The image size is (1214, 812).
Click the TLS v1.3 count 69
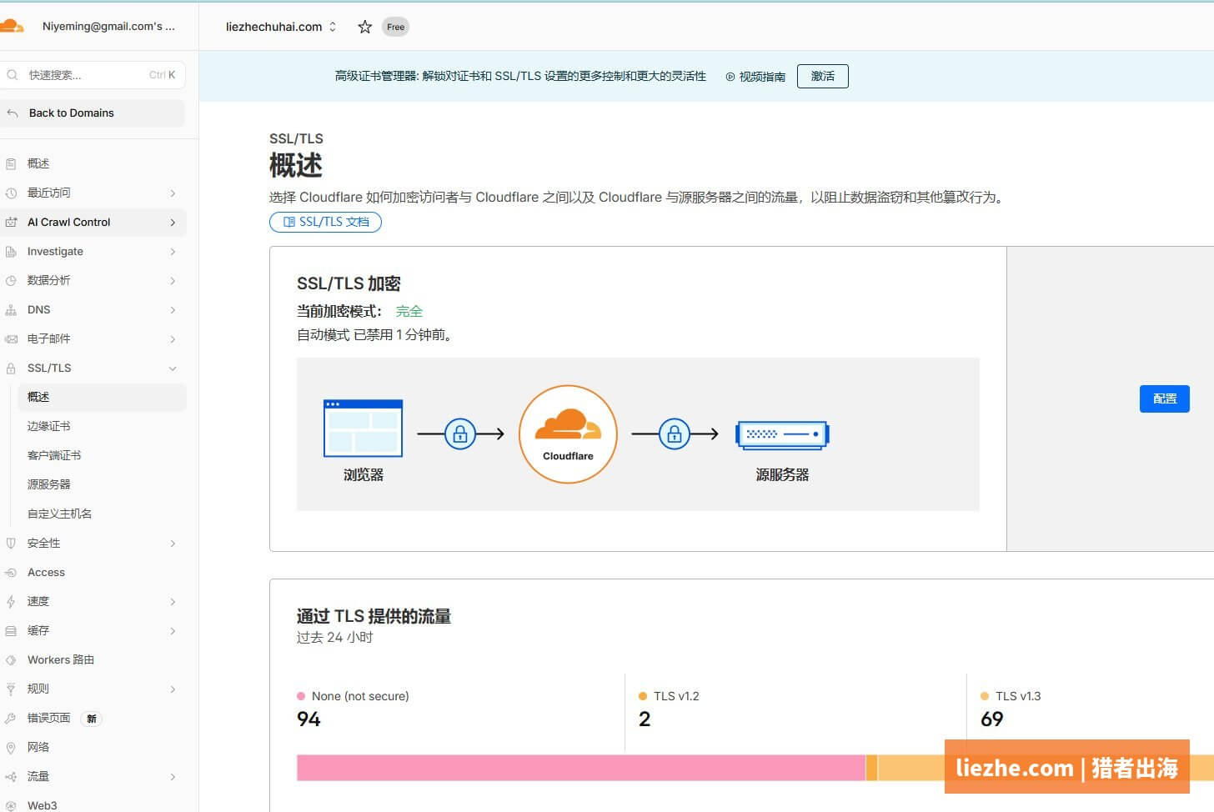click(992, 719)
